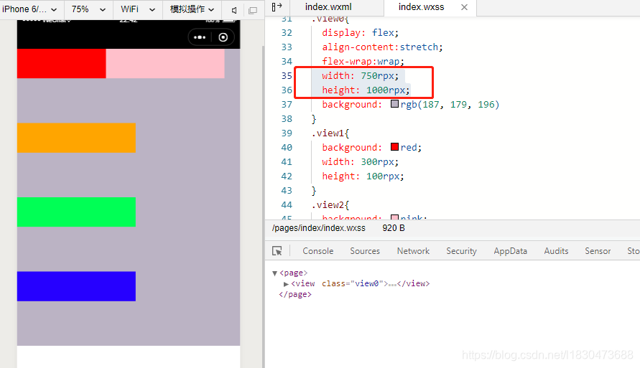
Task: Open the AppData tab
Action: click(510, 251)
